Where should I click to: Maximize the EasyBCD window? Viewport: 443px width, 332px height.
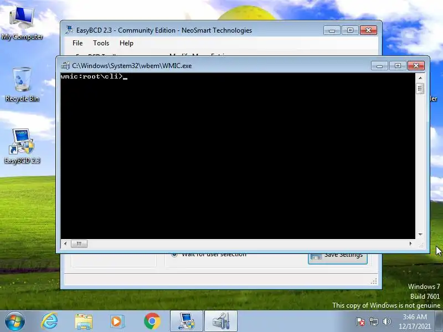350,30
